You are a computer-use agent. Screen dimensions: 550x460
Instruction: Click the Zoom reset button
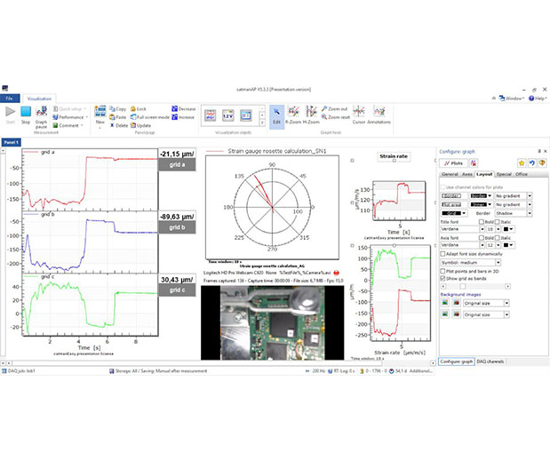click(338, 117)
